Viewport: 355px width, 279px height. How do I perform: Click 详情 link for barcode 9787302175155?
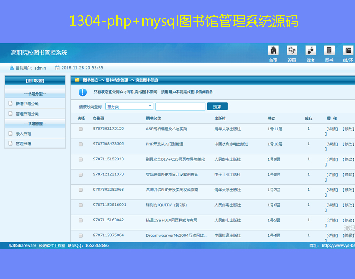click(x=332, y=129)
